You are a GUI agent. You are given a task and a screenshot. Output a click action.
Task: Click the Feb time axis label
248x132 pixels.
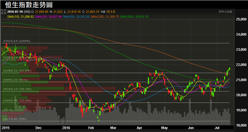[92, 128]
